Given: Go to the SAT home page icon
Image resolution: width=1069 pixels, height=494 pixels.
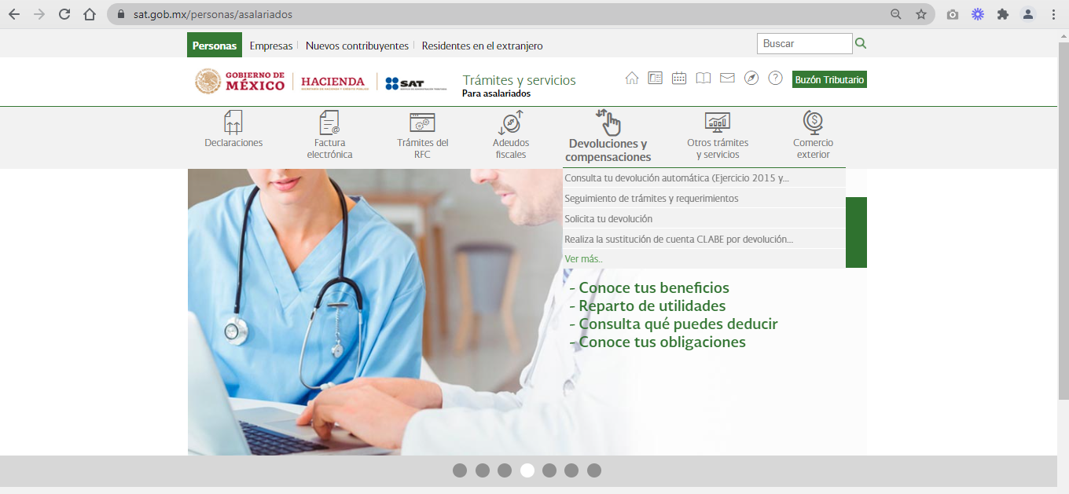Looking at the screenshot, I should (x=631, y=78).
